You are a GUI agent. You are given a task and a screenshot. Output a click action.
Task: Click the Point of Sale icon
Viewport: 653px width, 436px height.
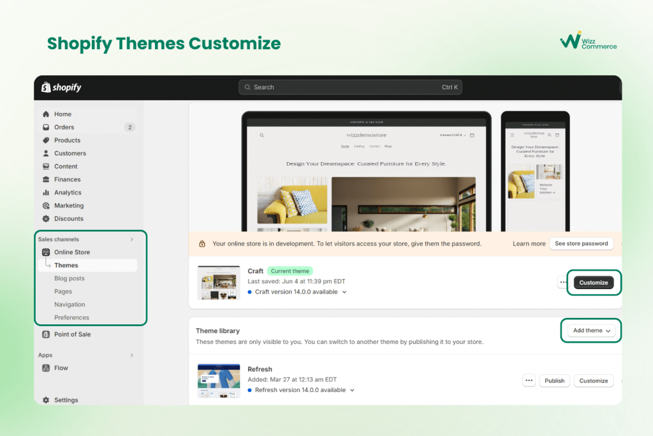pos(46,335)
